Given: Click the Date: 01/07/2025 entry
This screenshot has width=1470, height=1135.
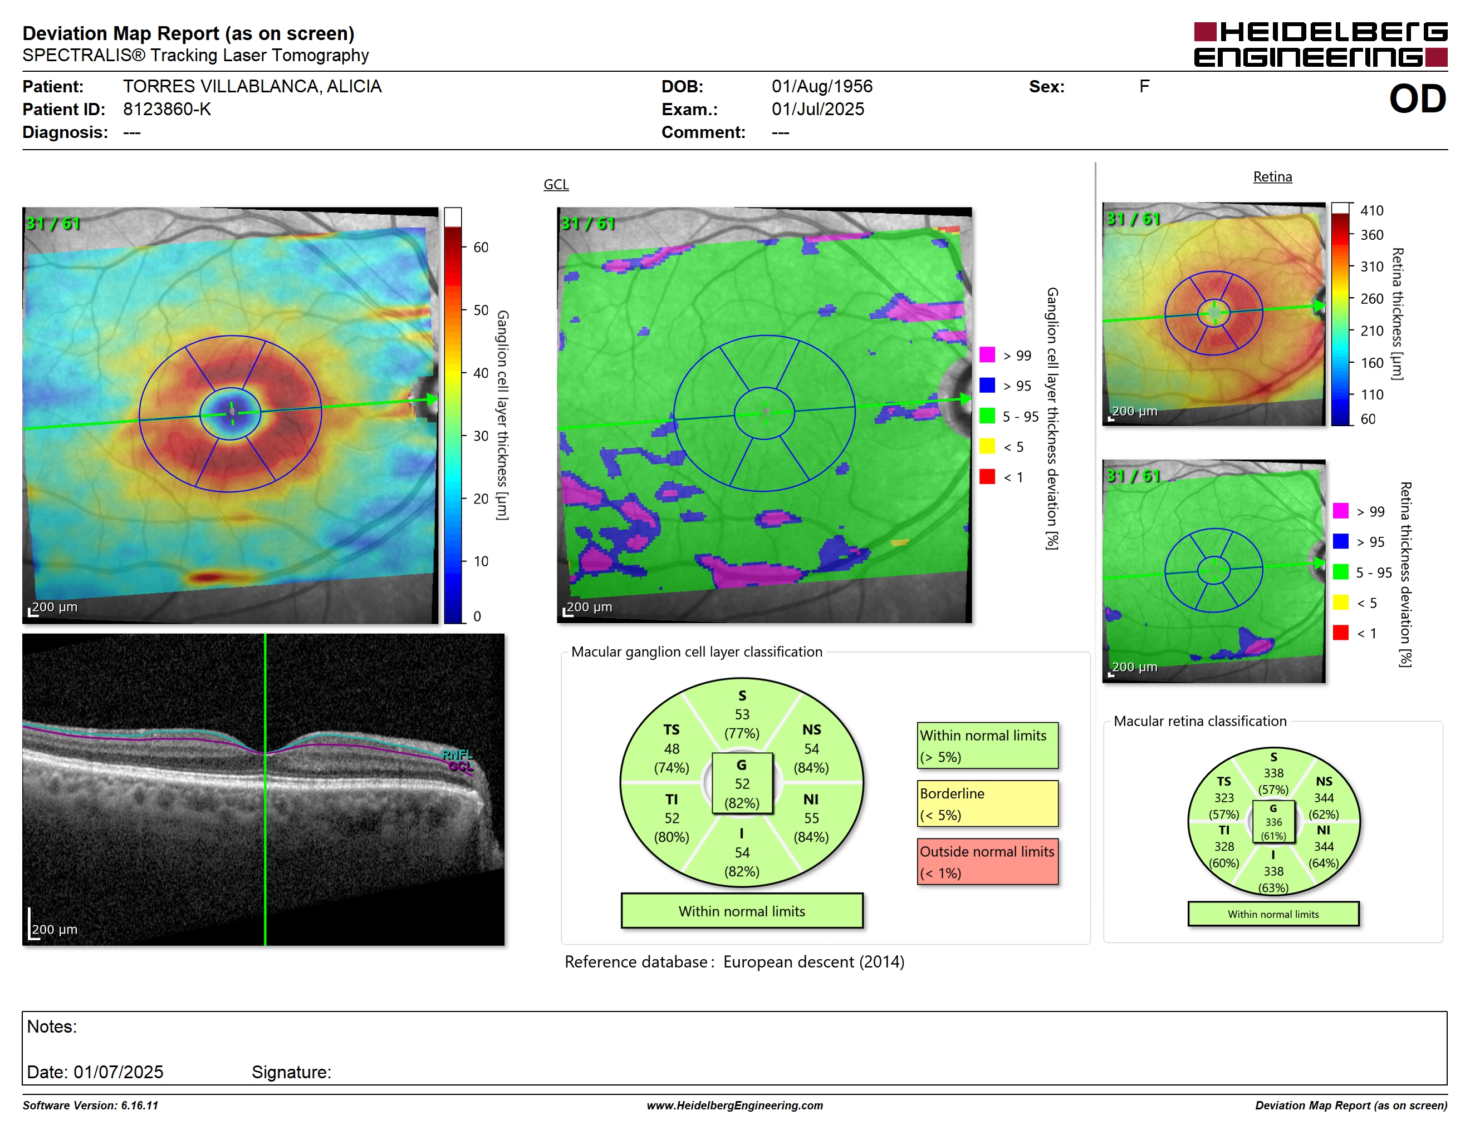Looking at the screenshot, I should coord(95,1072).
